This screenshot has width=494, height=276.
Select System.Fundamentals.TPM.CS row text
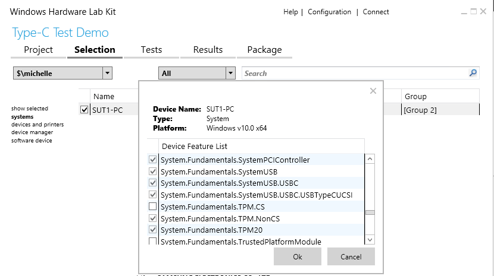coord(212,207)
